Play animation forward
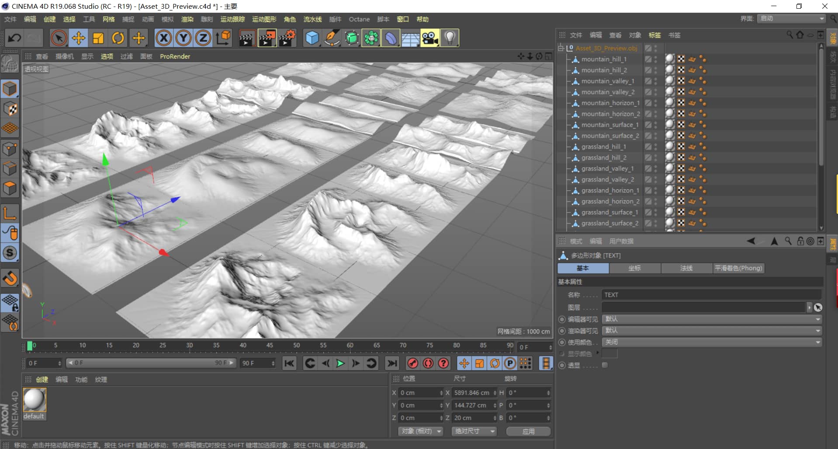This screenshot has width=838, height=449. tap(340, 363)
